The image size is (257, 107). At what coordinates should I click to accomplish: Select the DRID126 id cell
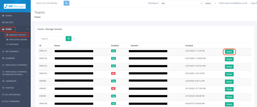(x=43, y=58)
